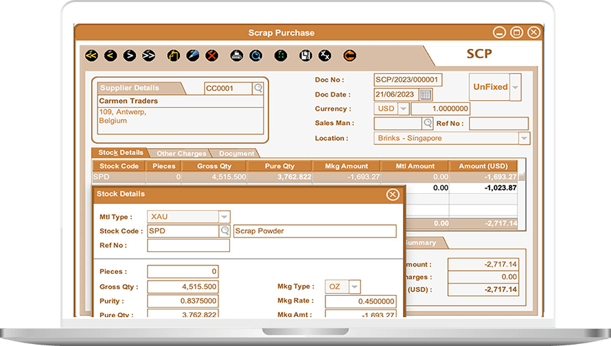The image size is (611, 346).
Task: Search Sales Man with magnifier icon
Action: pyautogui.click(x=428, y=124)
